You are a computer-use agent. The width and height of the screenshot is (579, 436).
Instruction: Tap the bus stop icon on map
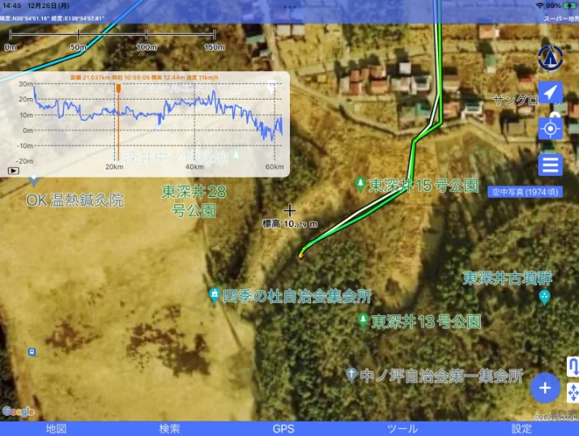32,353
